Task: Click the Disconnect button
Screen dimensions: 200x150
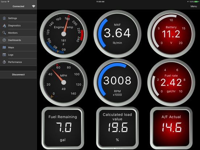Action: [x=18, y=75]
